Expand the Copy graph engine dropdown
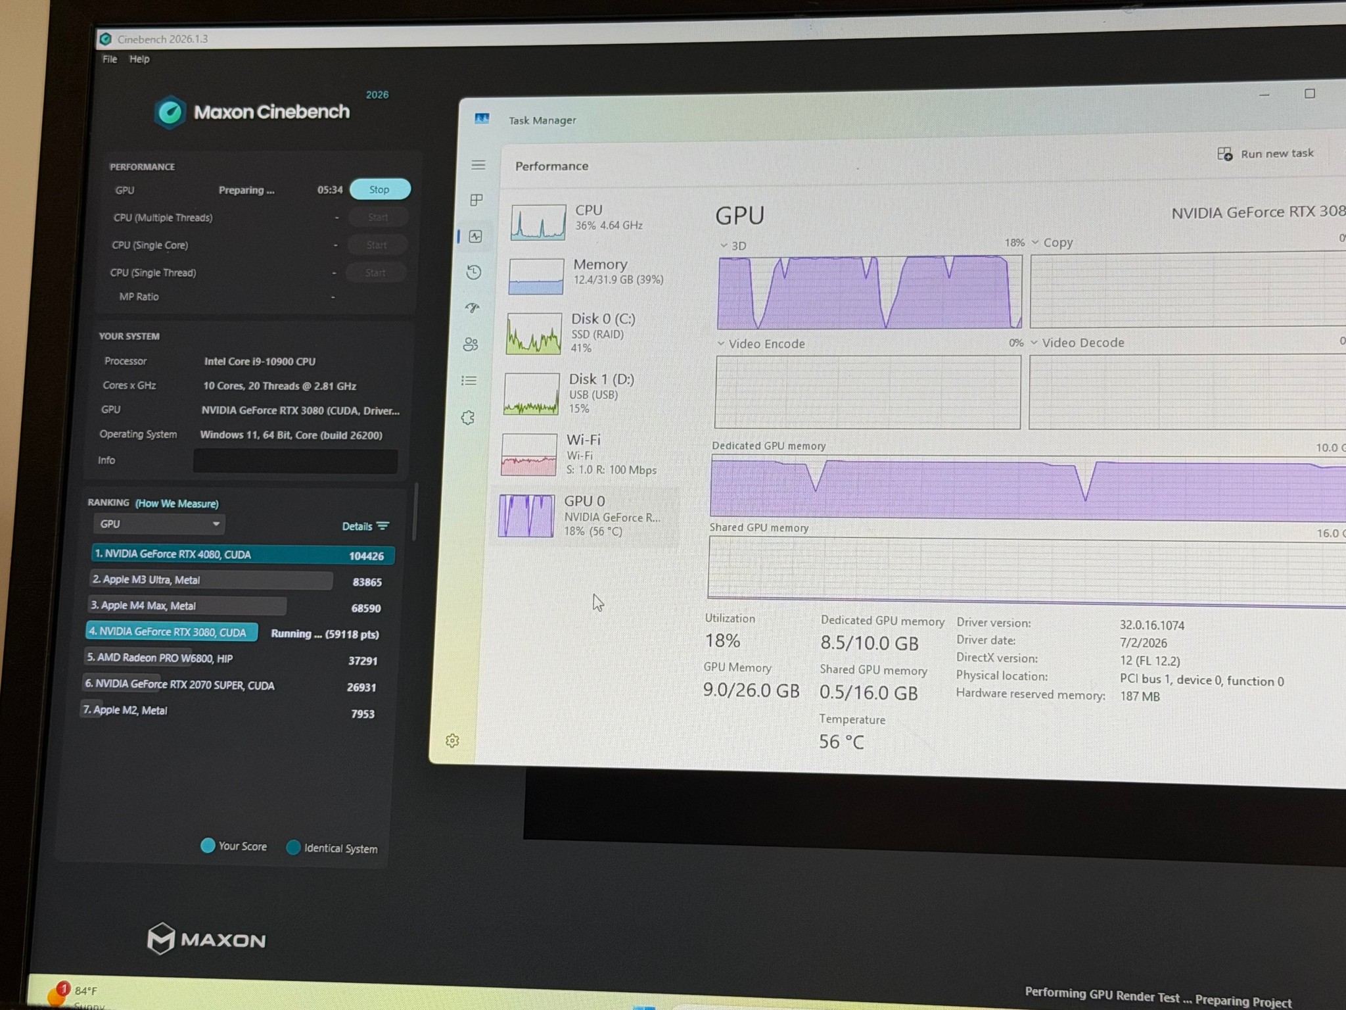 coord(1052,242)
